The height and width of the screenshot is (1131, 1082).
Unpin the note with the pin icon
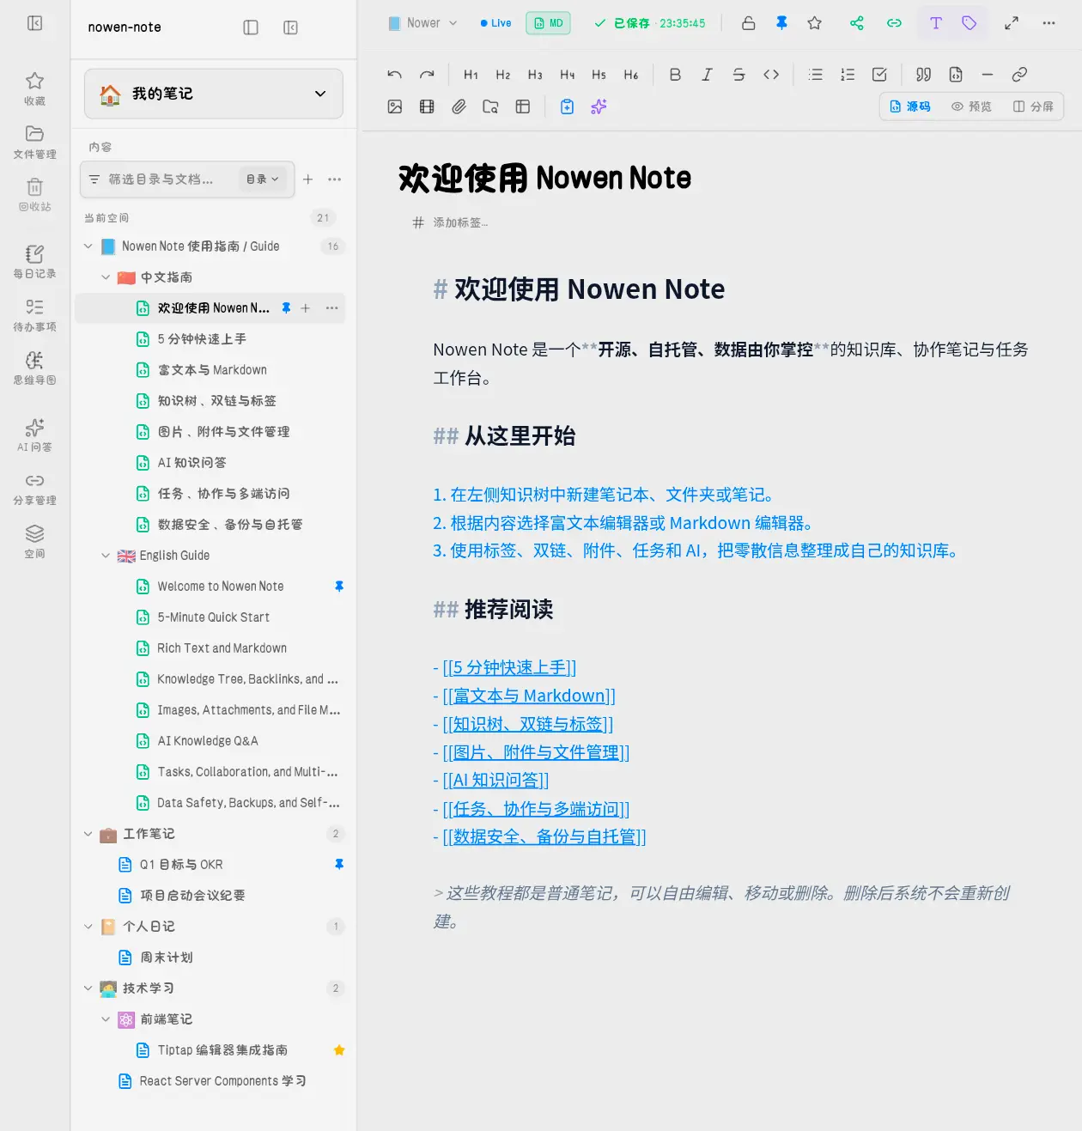click(x=781, y=23)
